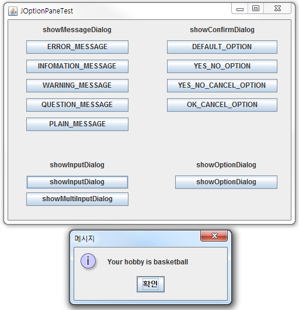
Task: Click the PLAIN_MESSAGE button
Action: click(x=77, y=124)
